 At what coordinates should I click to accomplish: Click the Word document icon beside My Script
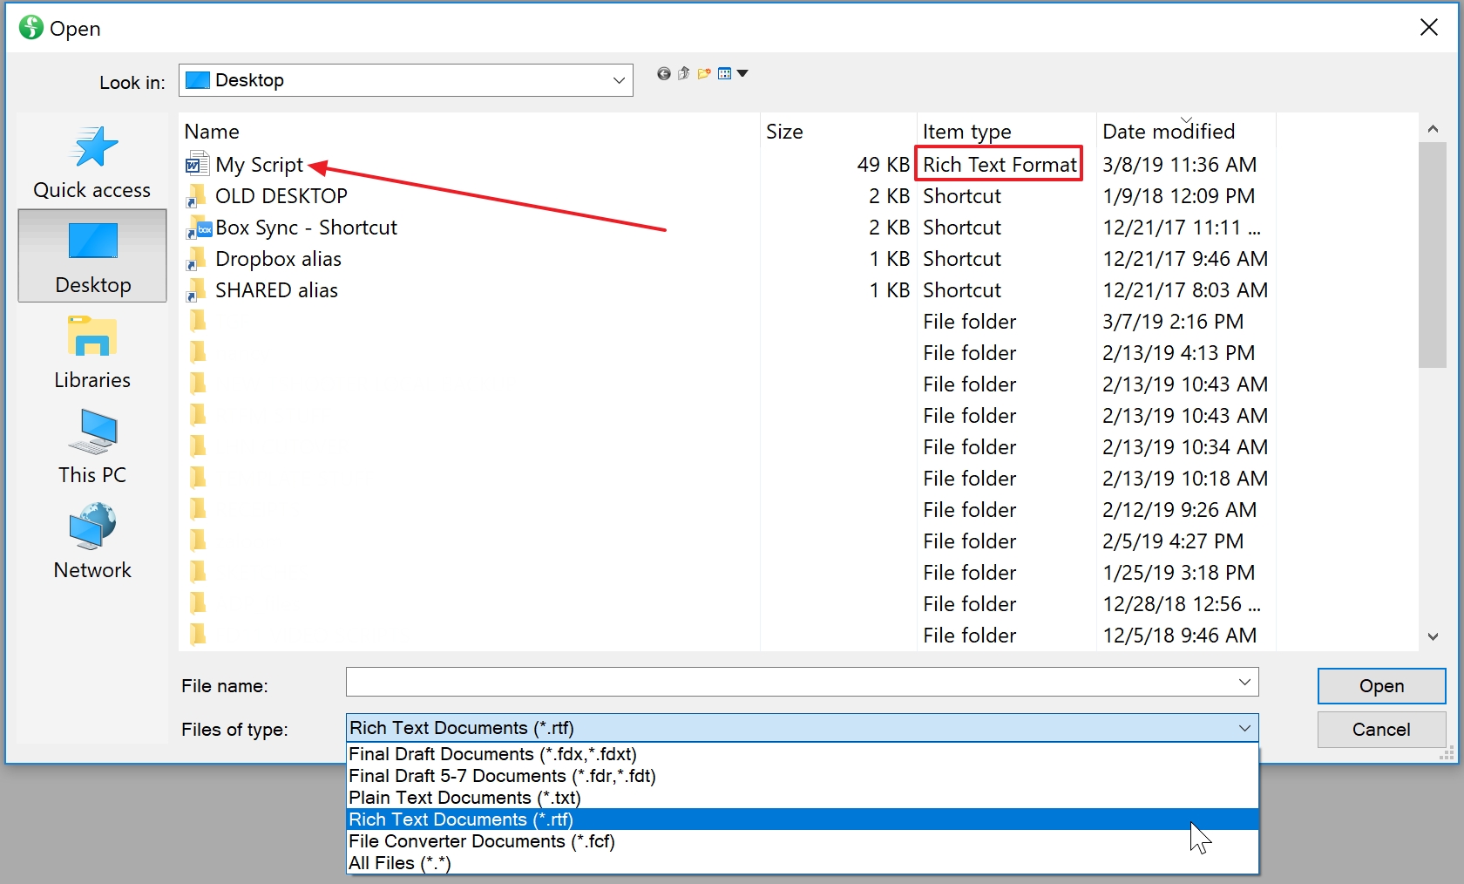point(196,164)
